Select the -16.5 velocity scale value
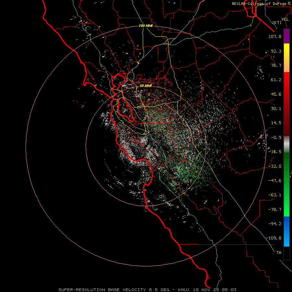The height and width of the screenshot is (292, 292). point(275,152)
